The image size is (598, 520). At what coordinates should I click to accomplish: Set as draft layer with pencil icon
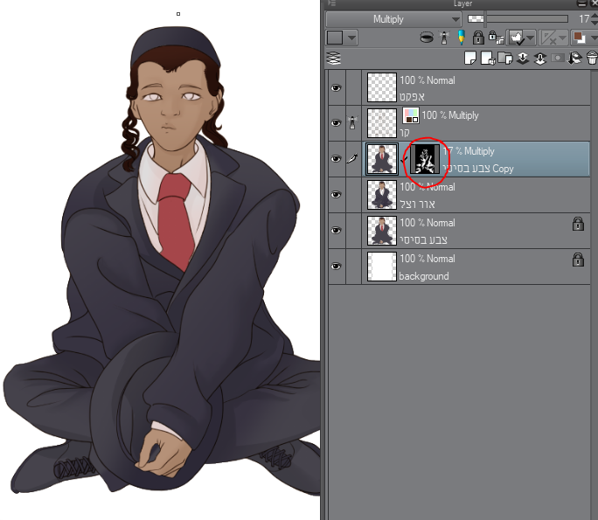(460, 38)
